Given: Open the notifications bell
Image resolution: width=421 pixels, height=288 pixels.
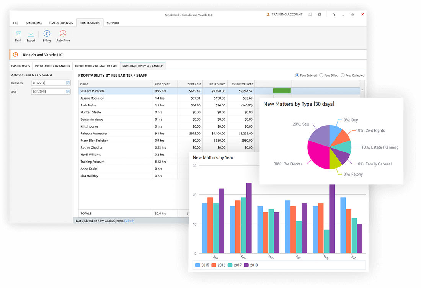Looking at the screenshot, I should pos(310,14).
